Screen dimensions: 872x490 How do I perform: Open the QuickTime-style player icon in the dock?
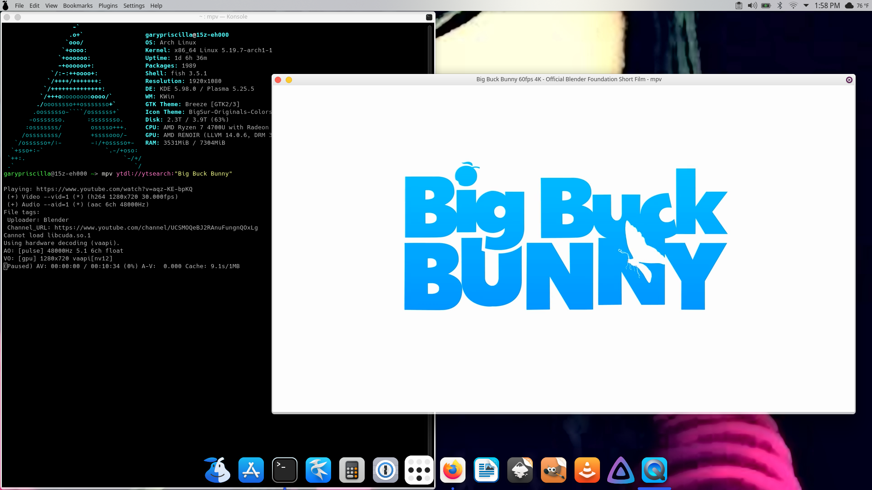[x=654, y=470]
